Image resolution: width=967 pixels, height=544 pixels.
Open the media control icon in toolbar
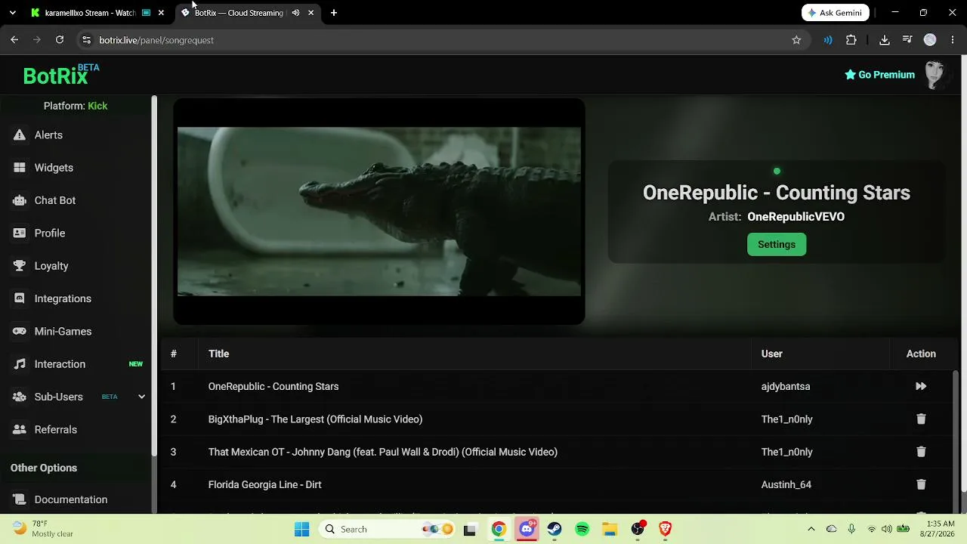pyautogui.click(x=907, y=40)
